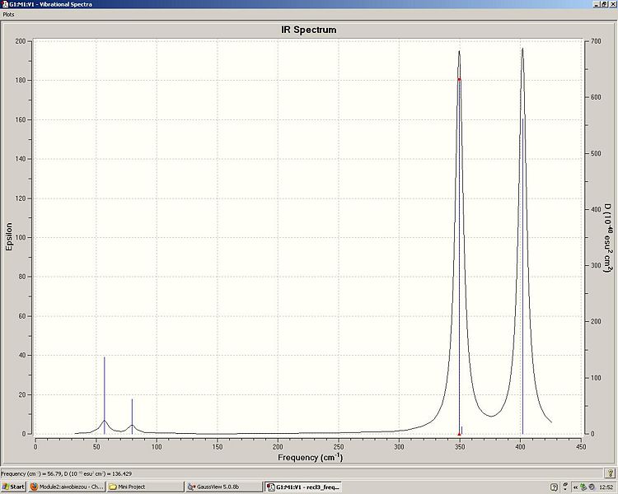Screen dimensions: 618x494
Task: Click the IR Spectrum title
Action: tap(309, 30)
